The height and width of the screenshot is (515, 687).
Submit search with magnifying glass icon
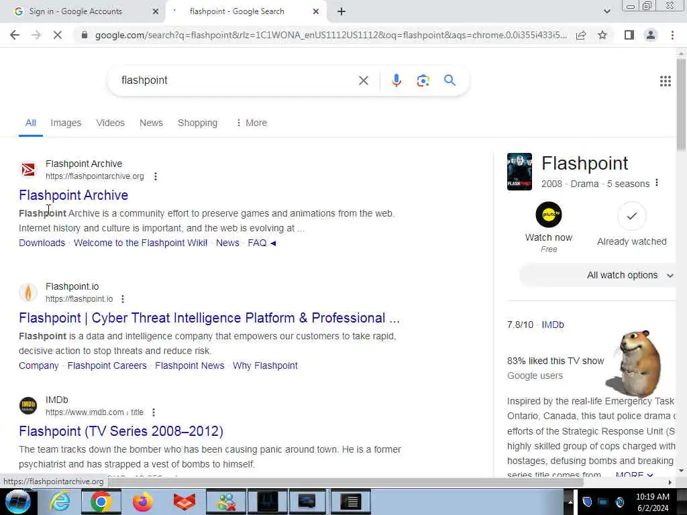coord(450,80)
